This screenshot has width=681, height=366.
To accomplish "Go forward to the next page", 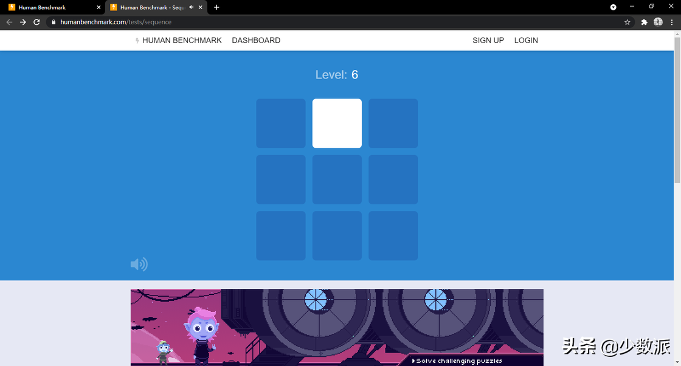I will pyautogui.click(x=23, y=22).
